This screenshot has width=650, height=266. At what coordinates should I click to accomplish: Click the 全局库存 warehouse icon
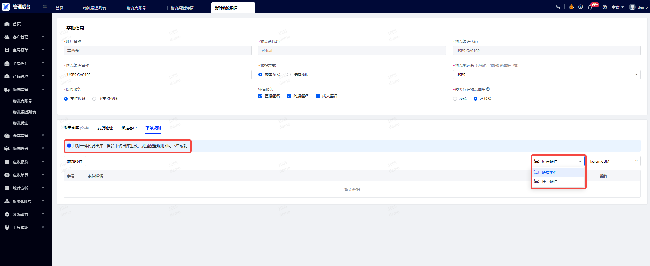tap(7, 63)
